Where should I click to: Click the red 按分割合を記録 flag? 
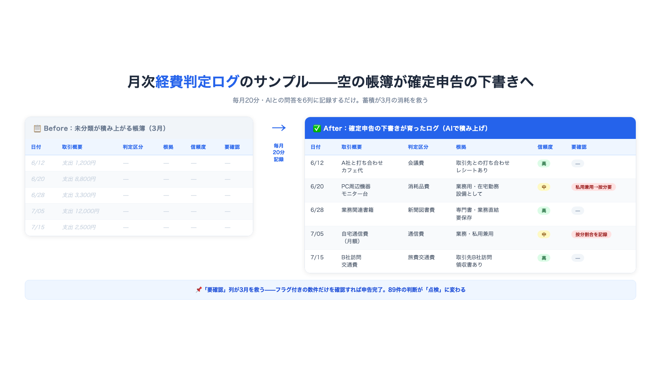[591, 235]
